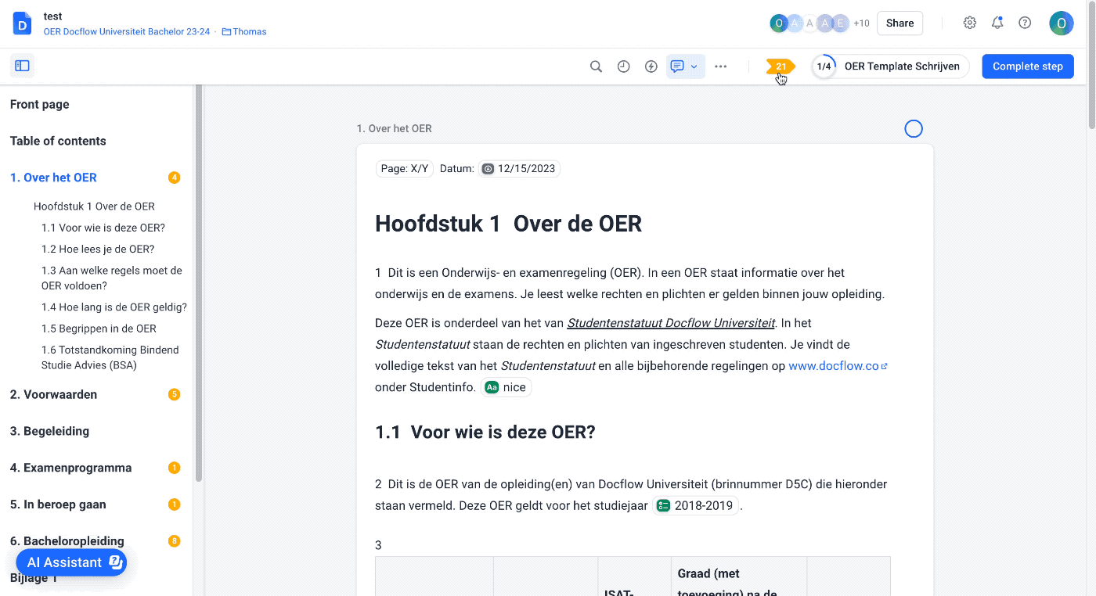Image resolution: width=1096 pixels, height=596 pixels.
Task: Jump to 1.6 Totstandkoming Bindend Studie Advies
Action: click(x=110, y=357)
